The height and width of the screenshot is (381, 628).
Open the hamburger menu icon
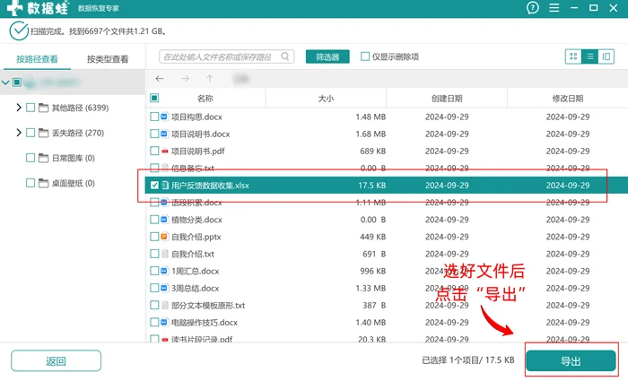pyautogui.click(x=554, y=7)
